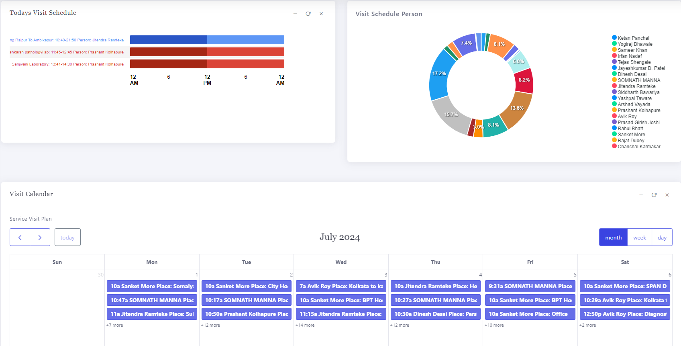Toggle Yogiraj Dhawale legend entry
This screenshot has height=346, width=681.
[632, 44]
